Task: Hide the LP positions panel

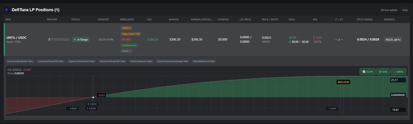Action: [405, 10]
